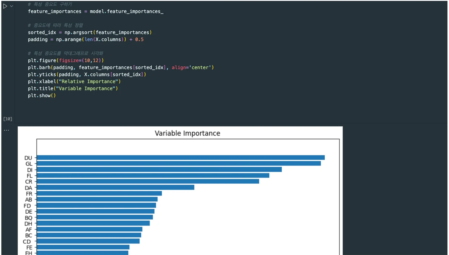Click the FR bar in the chart

coord(99,193)
